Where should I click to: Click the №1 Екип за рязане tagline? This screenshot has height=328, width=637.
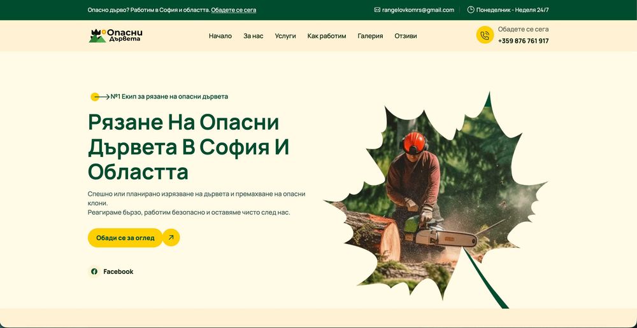click(169, 97)
